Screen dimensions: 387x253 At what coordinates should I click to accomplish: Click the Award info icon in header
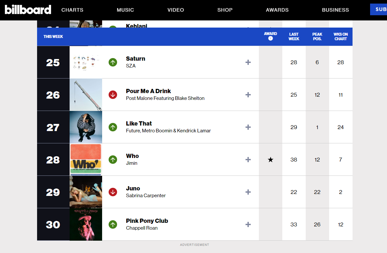tap(271, 38)
